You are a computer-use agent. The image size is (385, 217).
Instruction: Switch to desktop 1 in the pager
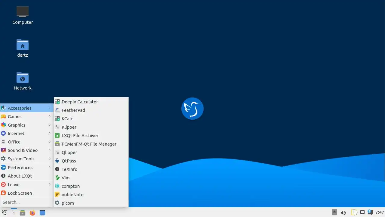(14, 213)
